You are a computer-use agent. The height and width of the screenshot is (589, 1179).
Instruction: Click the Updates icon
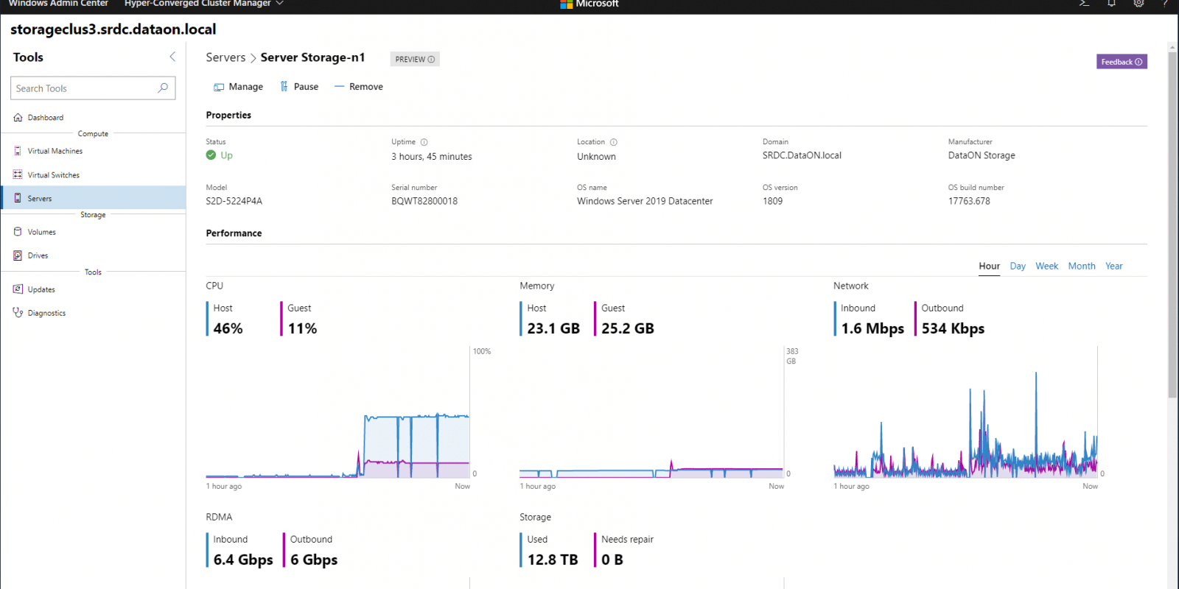tap(18, 289)
